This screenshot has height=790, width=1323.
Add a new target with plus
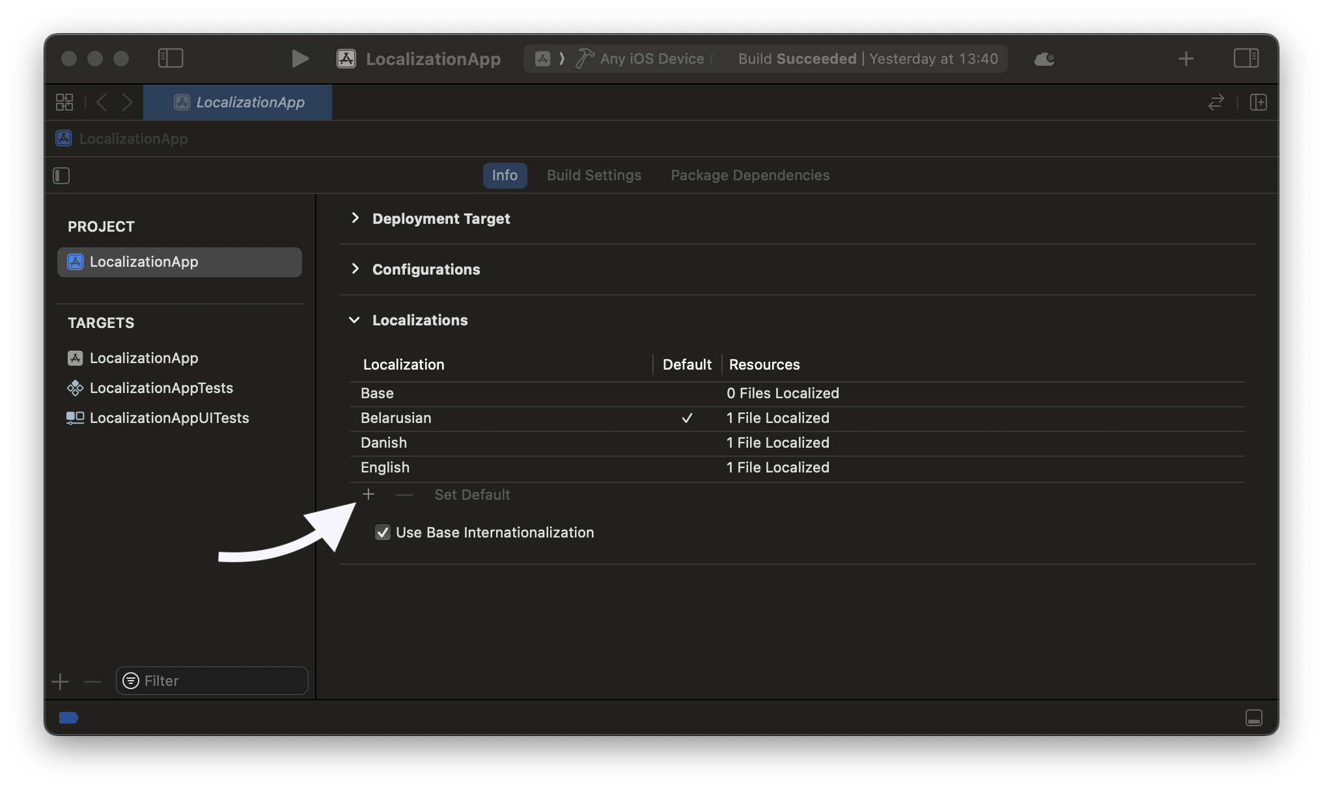point(60,681)
